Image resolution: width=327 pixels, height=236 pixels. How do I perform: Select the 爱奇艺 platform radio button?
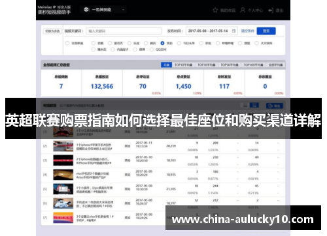[x=110, y=43]
